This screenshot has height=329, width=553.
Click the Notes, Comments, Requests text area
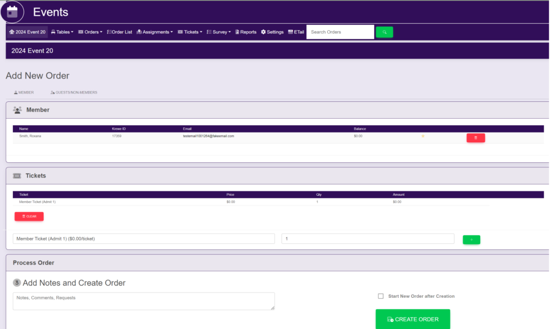click(144, 301)
